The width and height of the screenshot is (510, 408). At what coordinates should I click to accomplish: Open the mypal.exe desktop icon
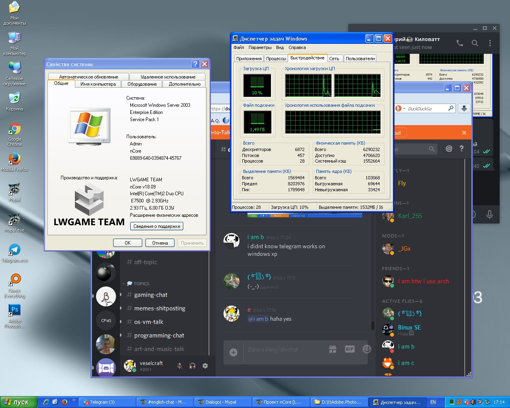[14, 223]
